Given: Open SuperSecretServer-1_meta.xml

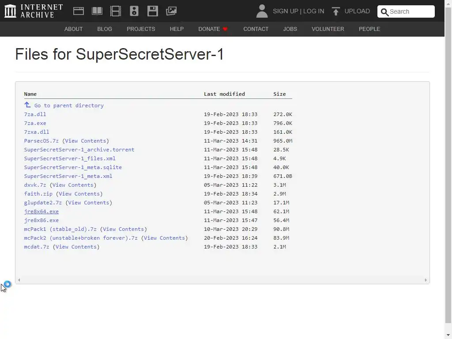Looking at the screenshot, I should (68, 176).
